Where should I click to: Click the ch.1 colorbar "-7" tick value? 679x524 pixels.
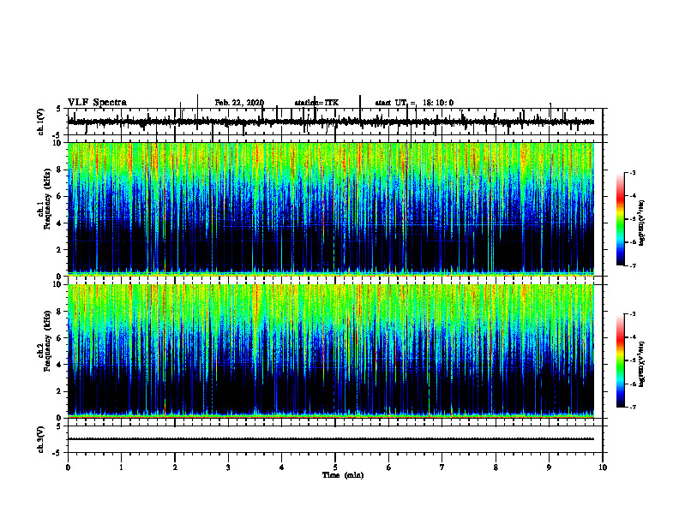(633, 265)
